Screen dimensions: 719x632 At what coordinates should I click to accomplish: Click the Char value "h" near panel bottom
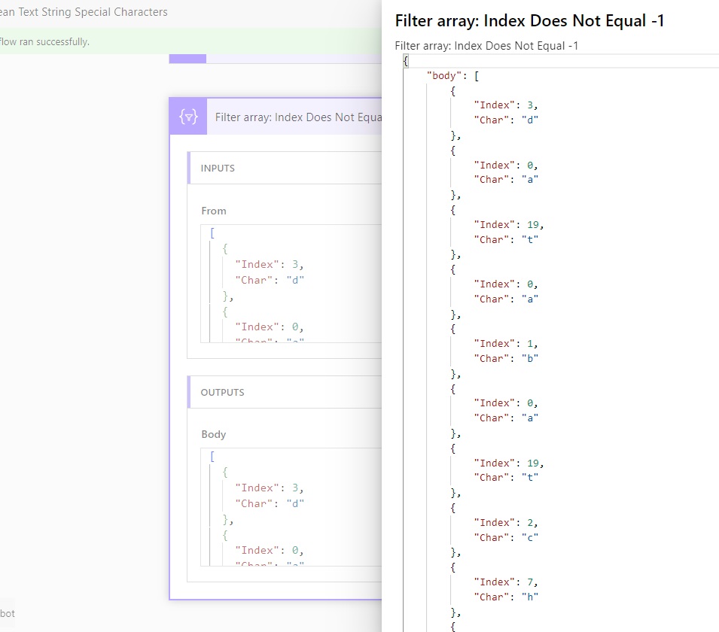point(531,597)
